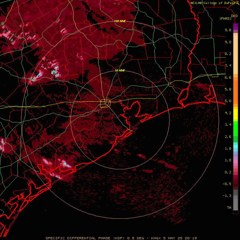Click the 7.4 scale value
The width and height of the screenshot is (240, 240).
[x=228, y=66]
